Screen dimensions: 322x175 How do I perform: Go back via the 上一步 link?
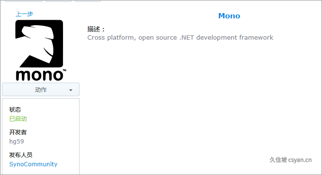24,14
